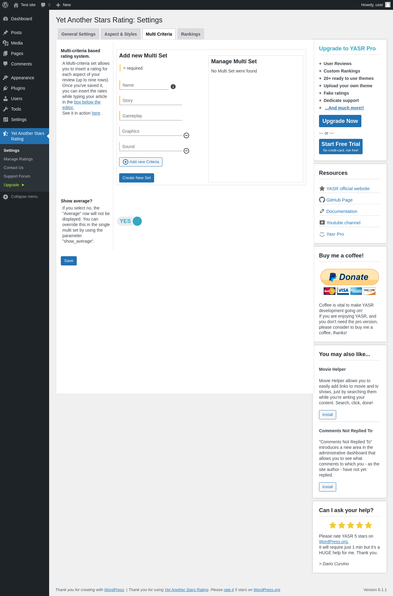
Task: Click Add new Criteria button
Action: click(141, 162)
